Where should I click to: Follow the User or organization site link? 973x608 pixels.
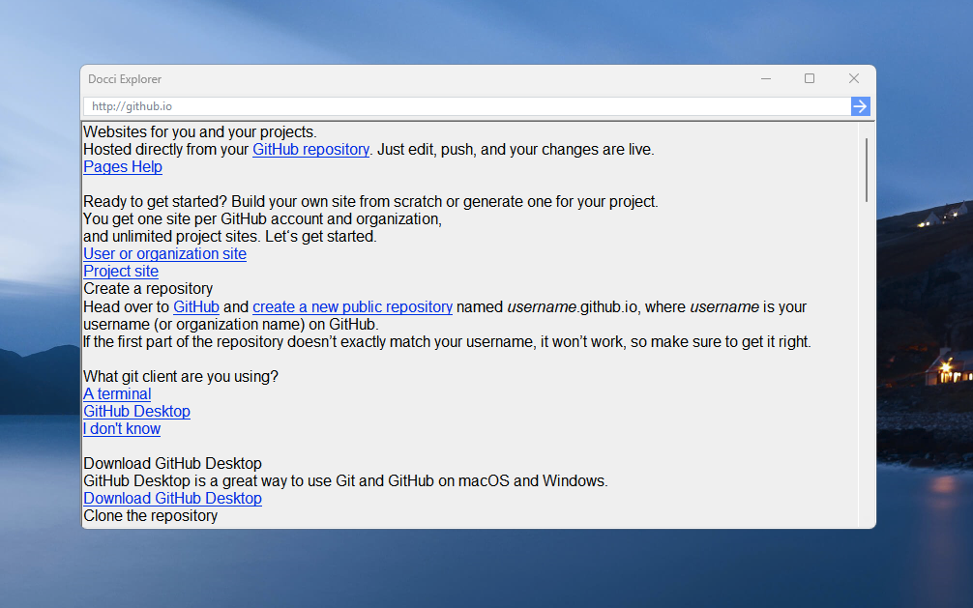pos(165,254)
